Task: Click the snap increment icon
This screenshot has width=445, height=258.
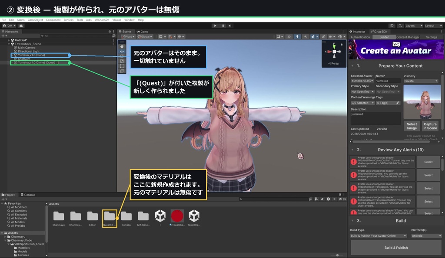Action: (180, 36)
